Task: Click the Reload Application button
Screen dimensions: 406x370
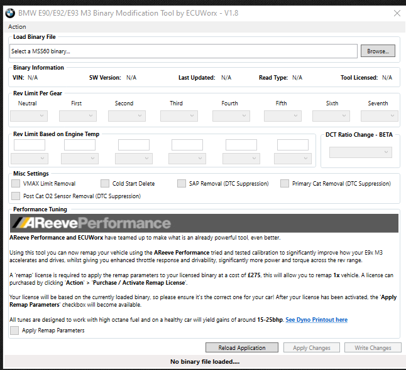Action: coord(242,347)
